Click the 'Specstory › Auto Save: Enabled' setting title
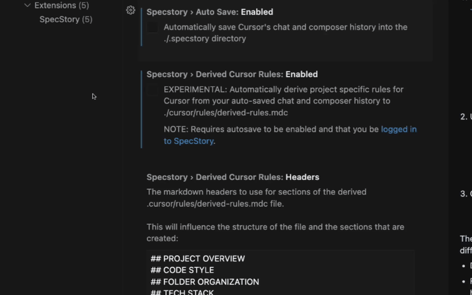 (x=210, y=12)
